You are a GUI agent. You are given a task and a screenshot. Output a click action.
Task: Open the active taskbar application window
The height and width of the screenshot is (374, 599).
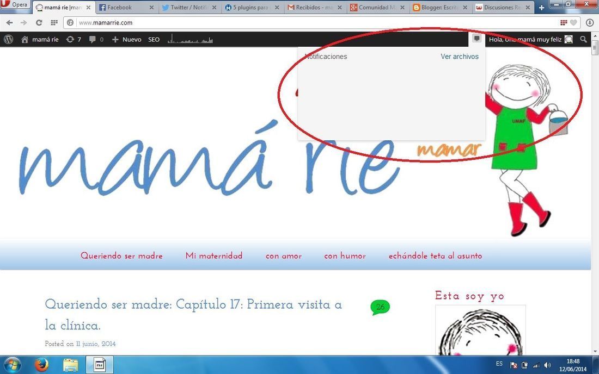pyautogui.click(x=100, y=365)
